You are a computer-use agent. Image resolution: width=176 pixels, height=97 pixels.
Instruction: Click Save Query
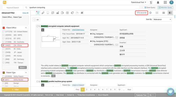click(150, 8)
